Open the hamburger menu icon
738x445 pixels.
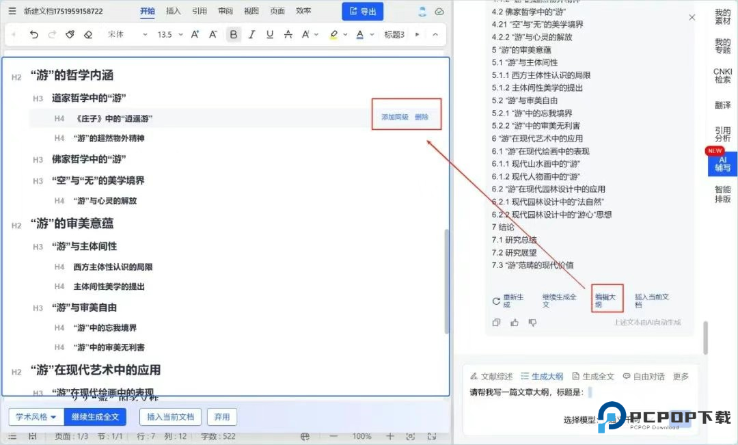pos(12,11)
